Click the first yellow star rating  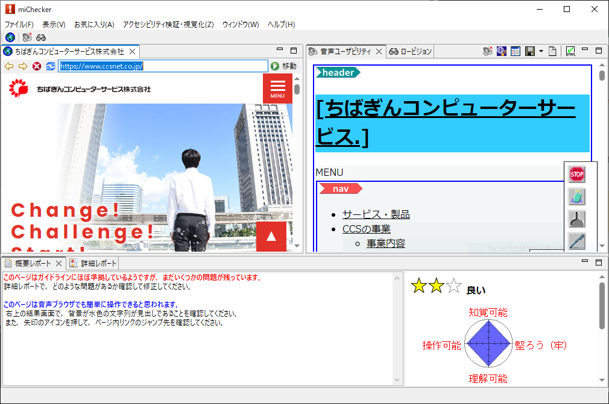(419, 286)
